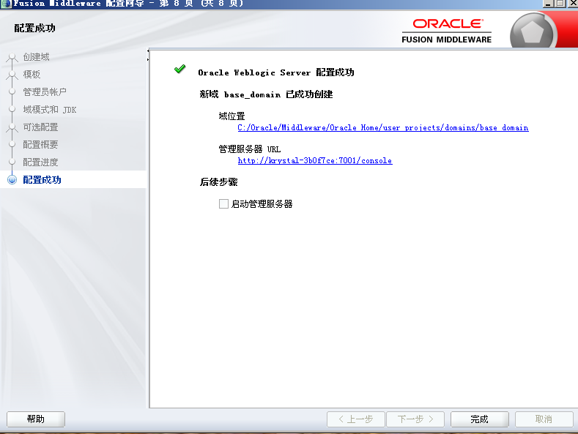The image size is (578, 434).
Task: Select the 创建域 step in sidebar
Action: click(36, 57)
